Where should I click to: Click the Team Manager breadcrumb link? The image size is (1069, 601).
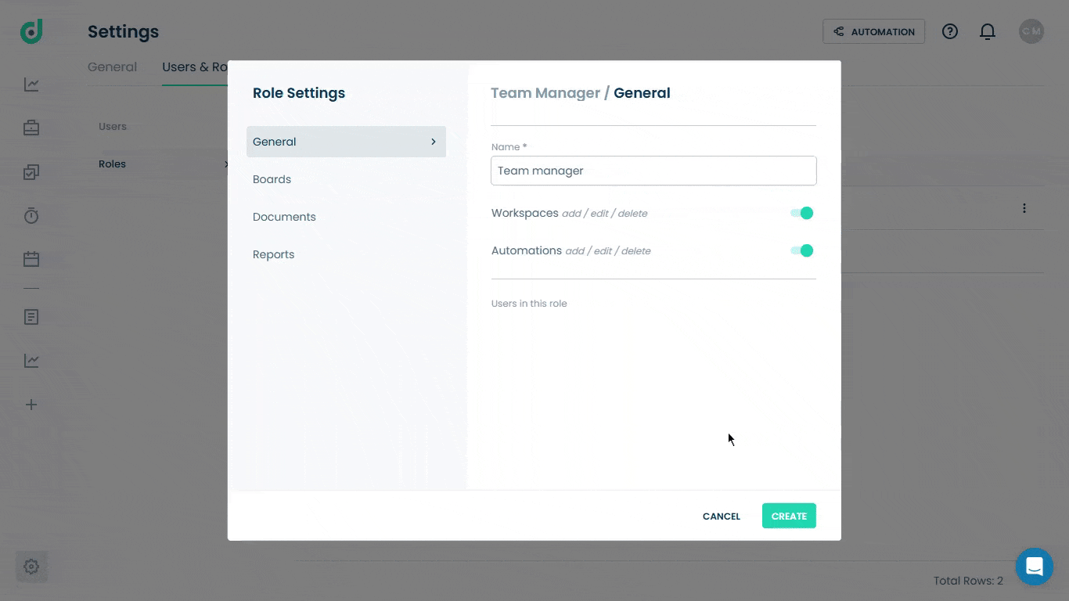[x=545, y=93]
